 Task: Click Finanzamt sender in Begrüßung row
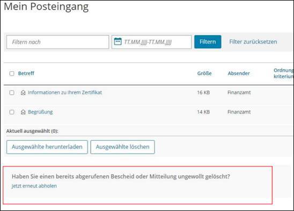click(x=239, y=112)
